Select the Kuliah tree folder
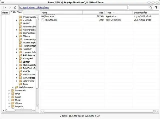This screenshot has width=160, height=119. [18, 97]
